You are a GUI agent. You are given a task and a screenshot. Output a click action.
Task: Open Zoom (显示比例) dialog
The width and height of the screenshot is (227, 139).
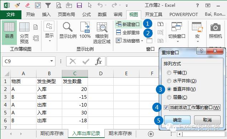68,30
